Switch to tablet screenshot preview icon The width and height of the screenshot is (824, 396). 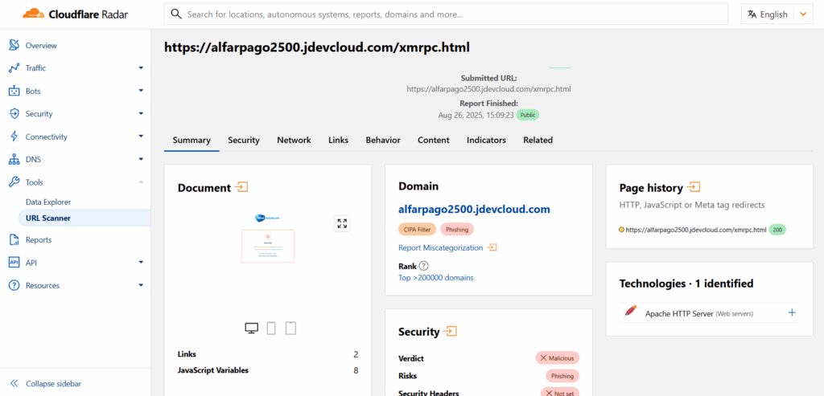pos(291,328)
